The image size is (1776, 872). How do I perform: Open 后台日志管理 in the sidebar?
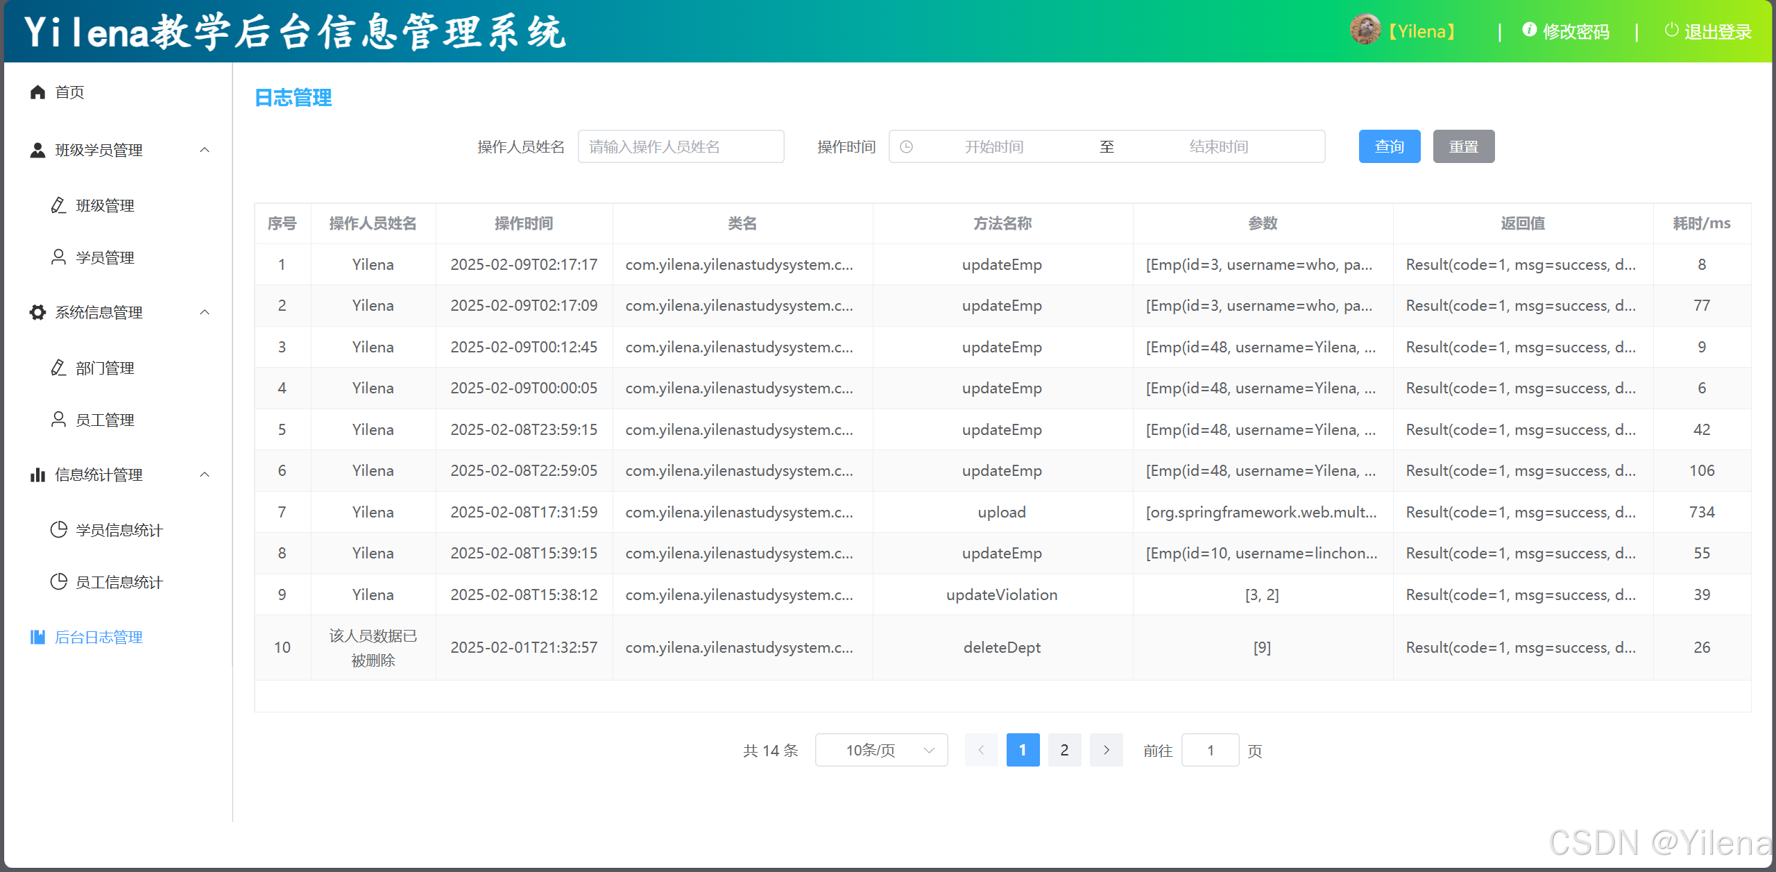click(99, 637)
